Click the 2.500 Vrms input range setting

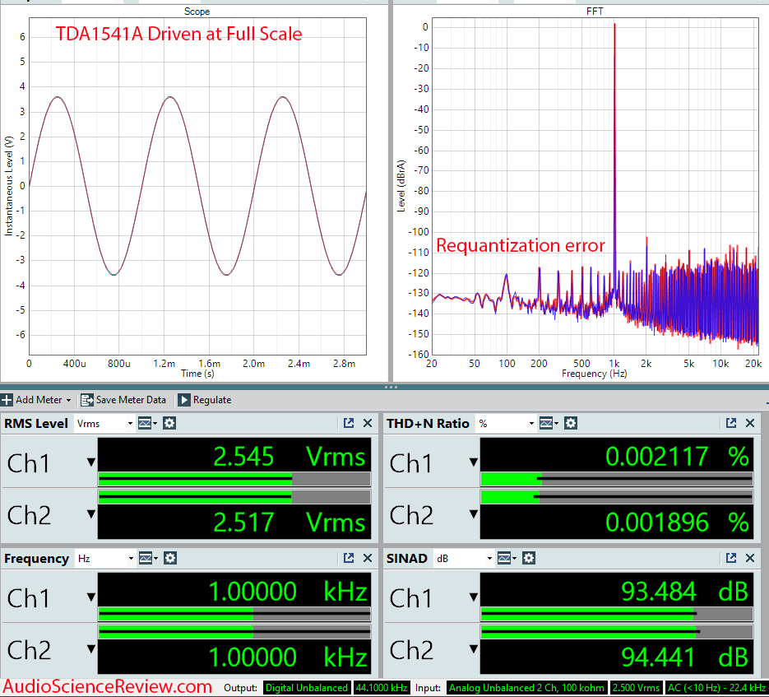[x=636, y=688]
